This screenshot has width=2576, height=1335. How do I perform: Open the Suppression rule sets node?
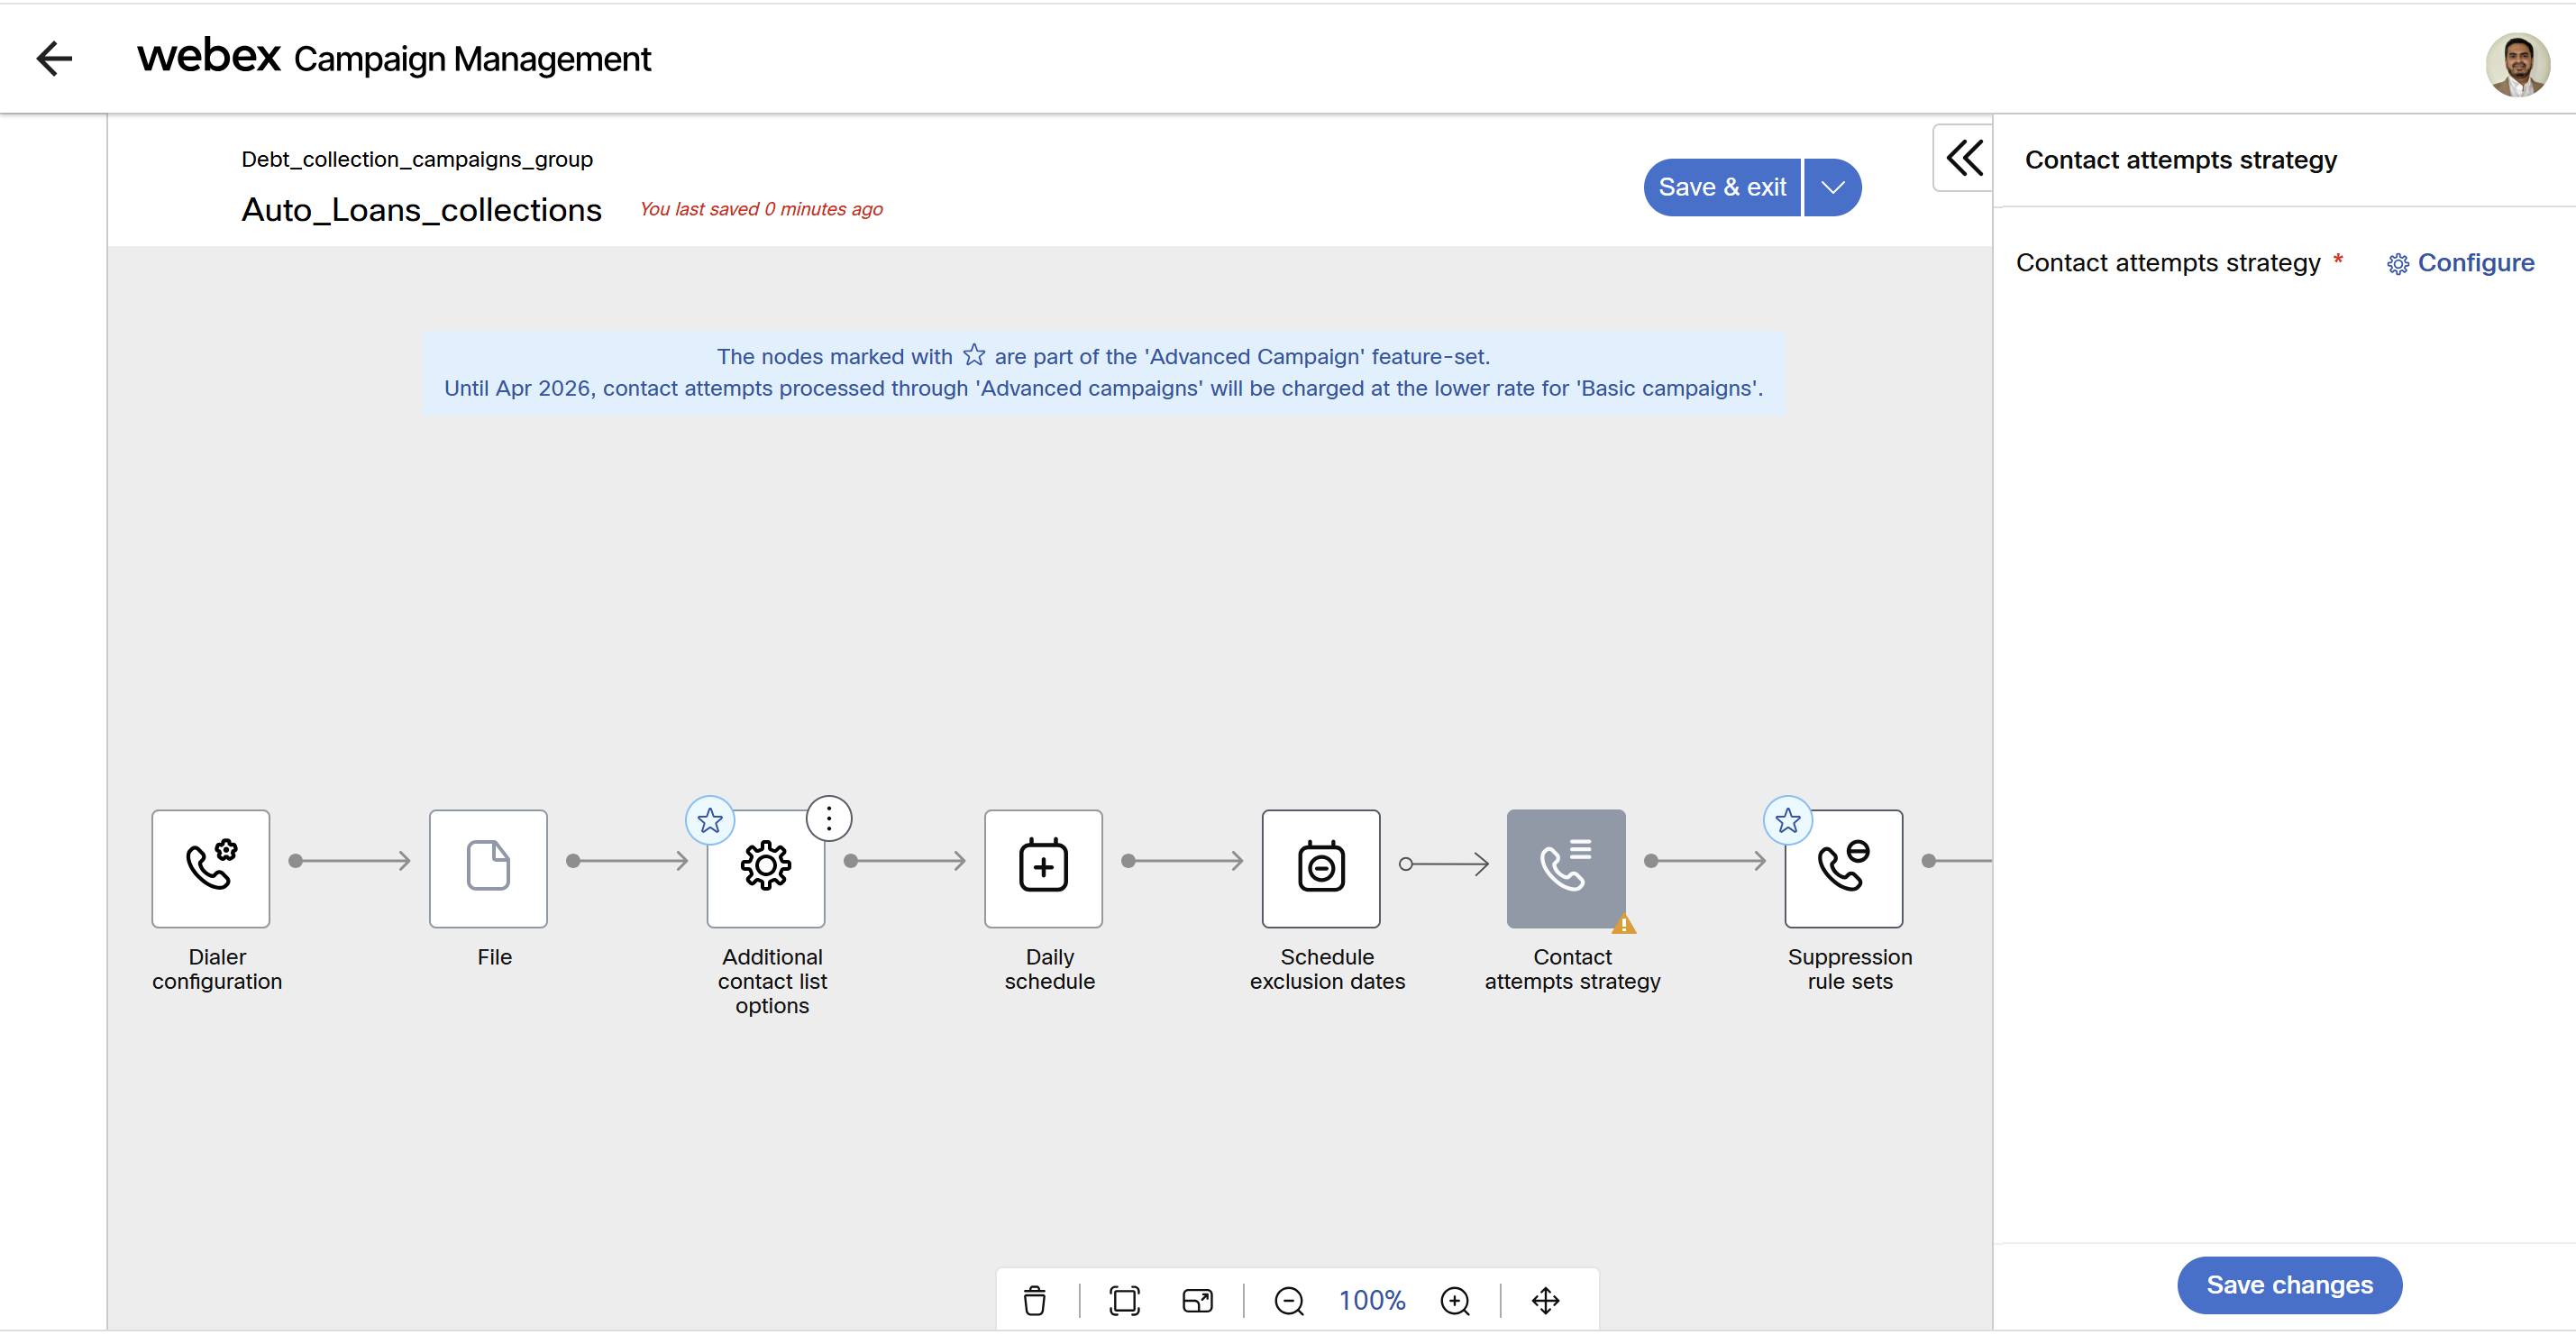click(1843, 867)
